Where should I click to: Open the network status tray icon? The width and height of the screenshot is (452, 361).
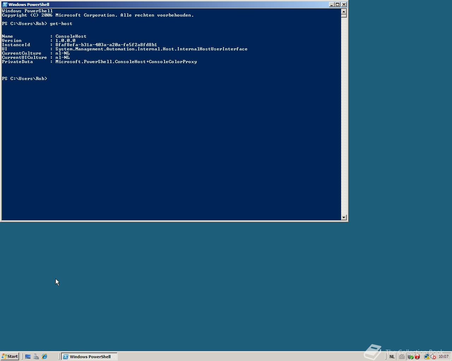(x=427, y=356)
